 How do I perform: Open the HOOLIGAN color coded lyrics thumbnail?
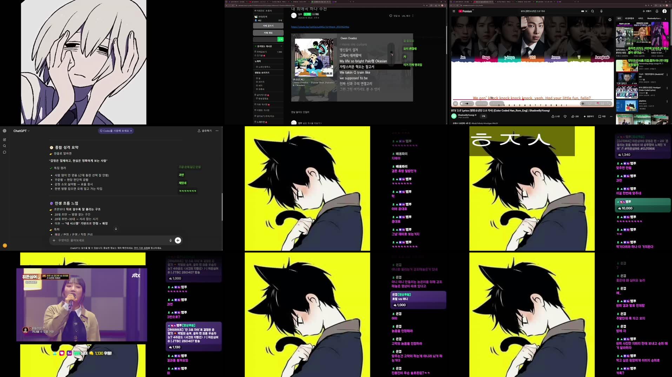[627, 93]
